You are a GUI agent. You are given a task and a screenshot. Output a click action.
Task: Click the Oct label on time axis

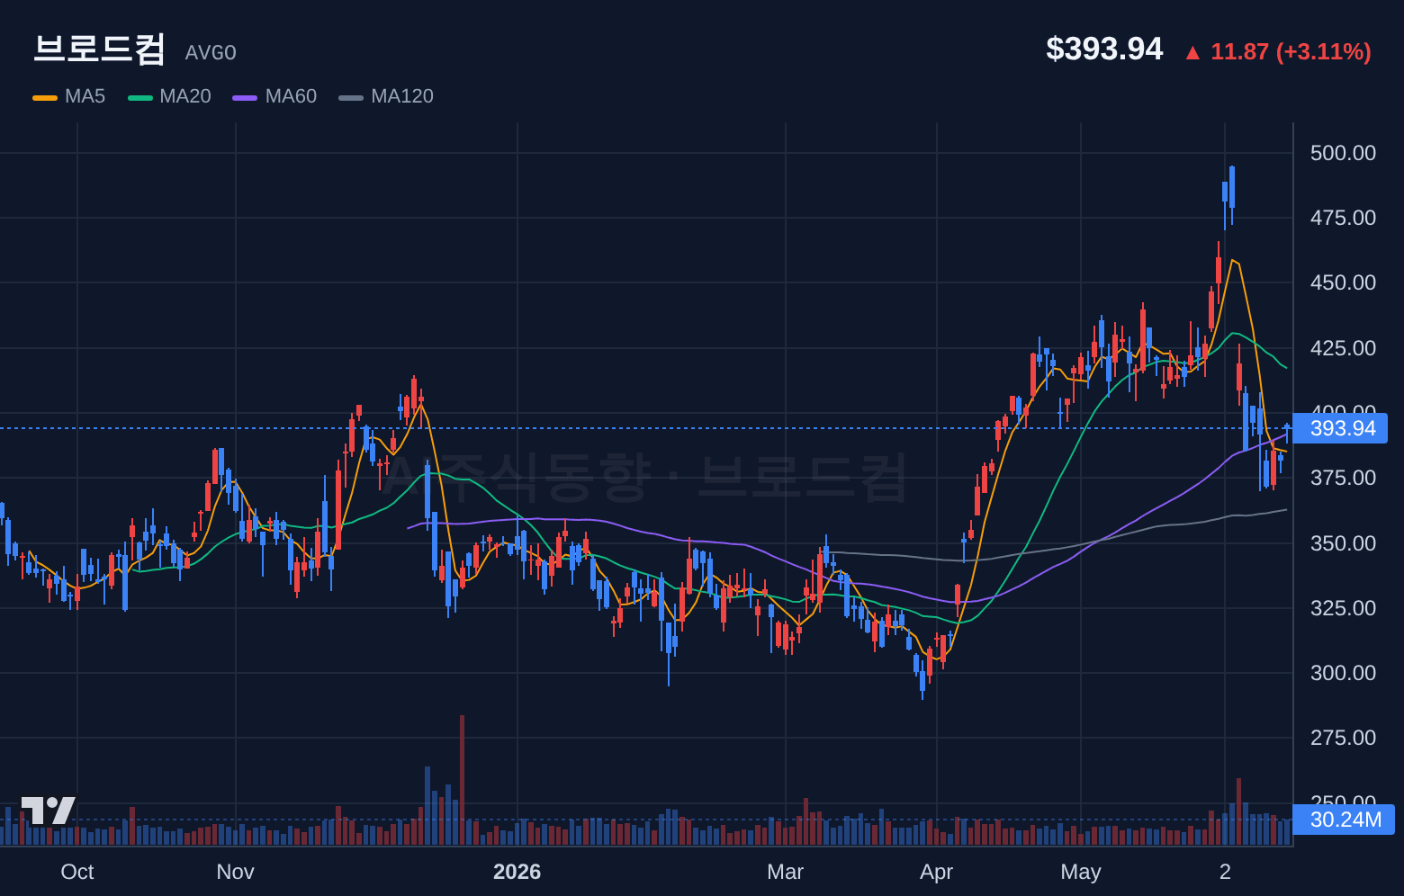[77, 872]
